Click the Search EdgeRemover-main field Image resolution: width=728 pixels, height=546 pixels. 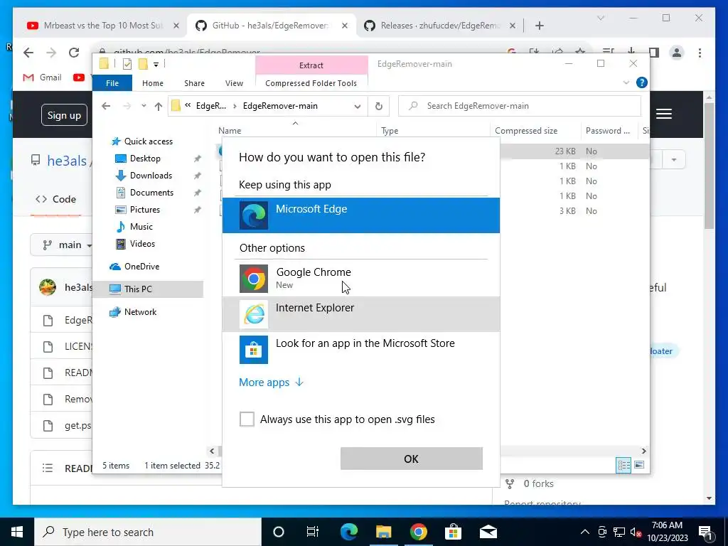pos(520,106)
